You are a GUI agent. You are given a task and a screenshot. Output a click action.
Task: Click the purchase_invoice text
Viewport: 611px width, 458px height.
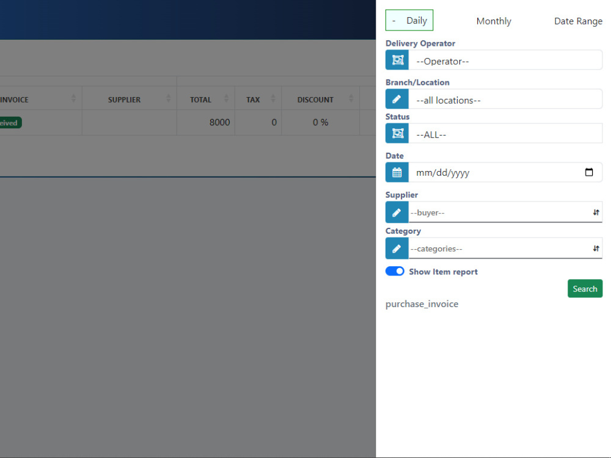click(x=422, y=304)
